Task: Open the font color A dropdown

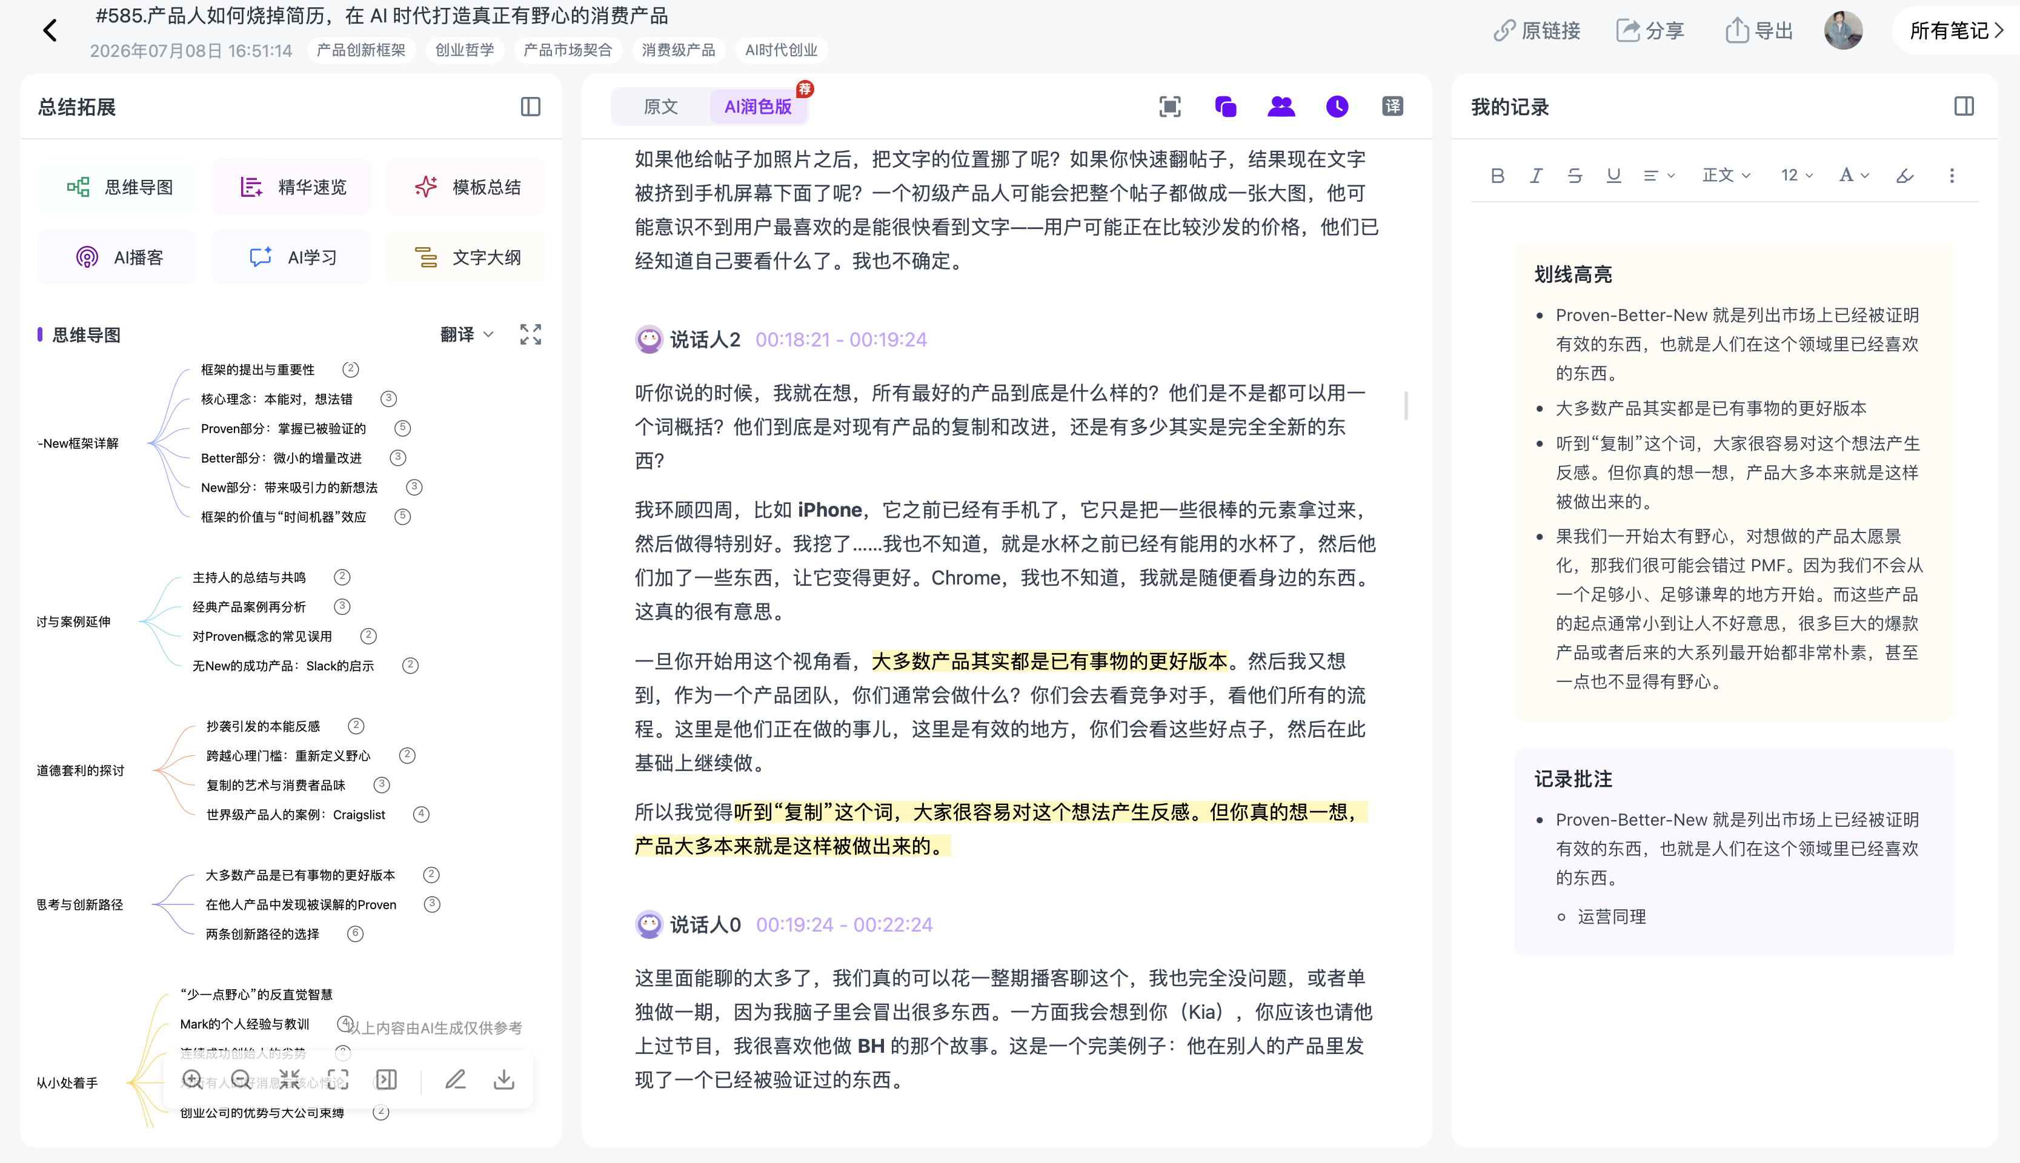Action: point(1855,176)
